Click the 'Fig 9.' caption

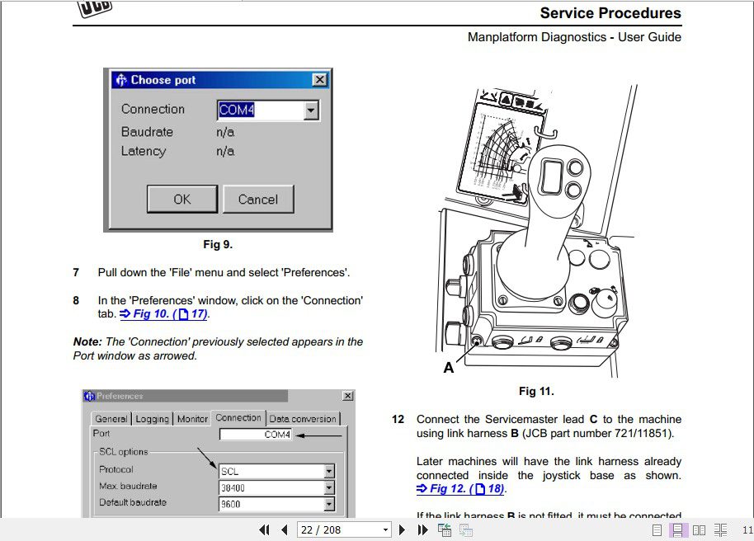click(218, 244)
